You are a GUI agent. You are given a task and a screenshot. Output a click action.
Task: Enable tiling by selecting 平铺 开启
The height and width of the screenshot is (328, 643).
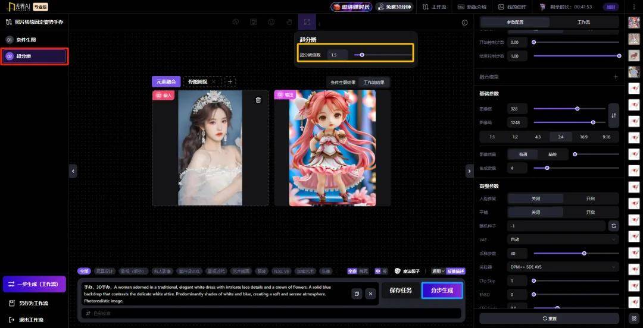(590, 212)
